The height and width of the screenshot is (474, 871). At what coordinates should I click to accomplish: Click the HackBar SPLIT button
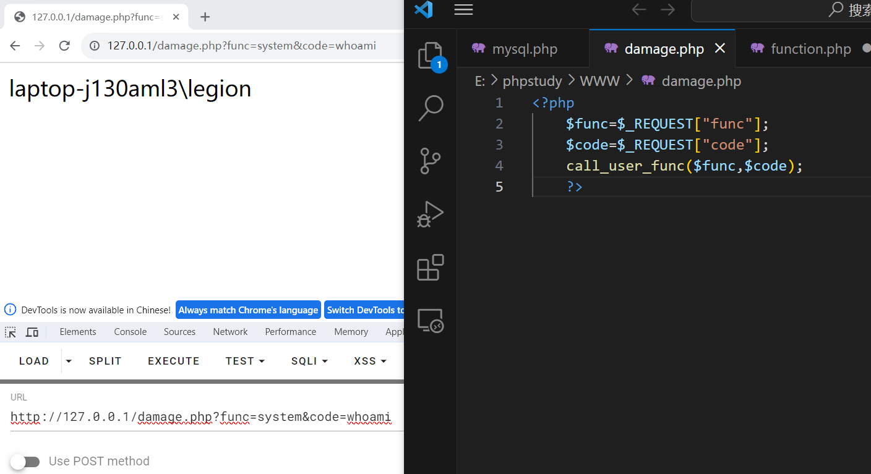coord(105,361)
